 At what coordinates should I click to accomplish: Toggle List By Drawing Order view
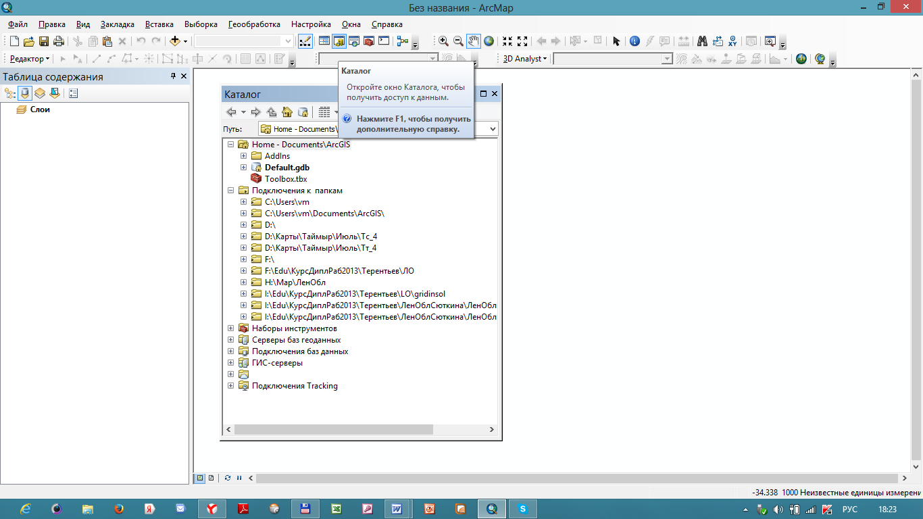click(10, 93)
